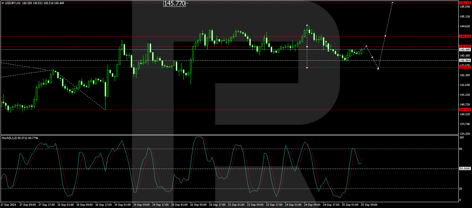Click the 144.111 resistance level label
472x208 pixels.
pyautogui.click(x=465, y=36)
